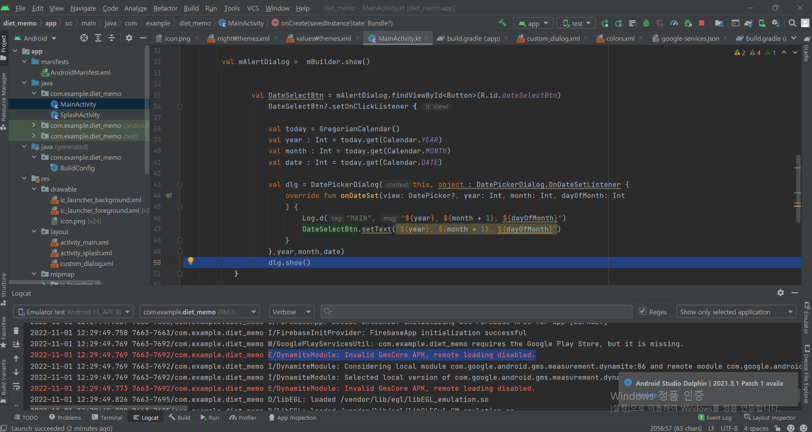Open the Gradle side panel

click(806, 50)
